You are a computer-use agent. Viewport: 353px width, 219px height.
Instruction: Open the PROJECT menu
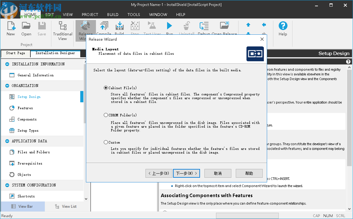click(90, 14)
